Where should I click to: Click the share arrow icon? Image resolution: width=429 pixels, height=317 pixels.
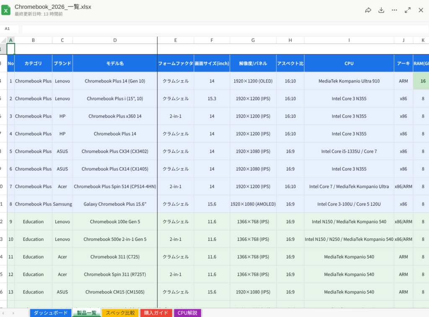[368, 10]
